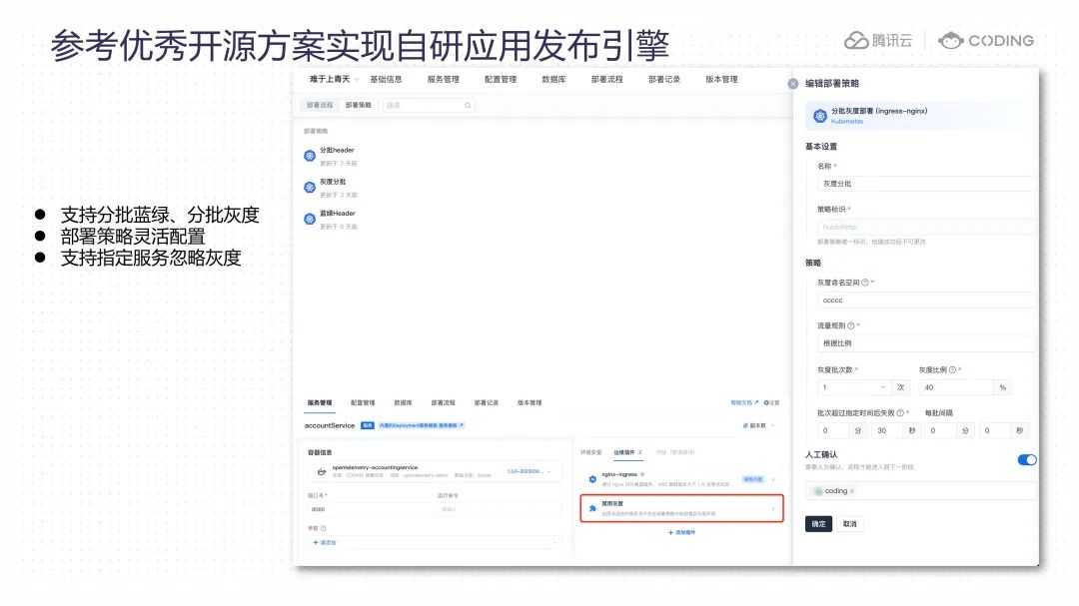The height and width of the screenshot is (606, 1079).
Task: Click the strategy search input box
Action: click(x=429, y=105)
